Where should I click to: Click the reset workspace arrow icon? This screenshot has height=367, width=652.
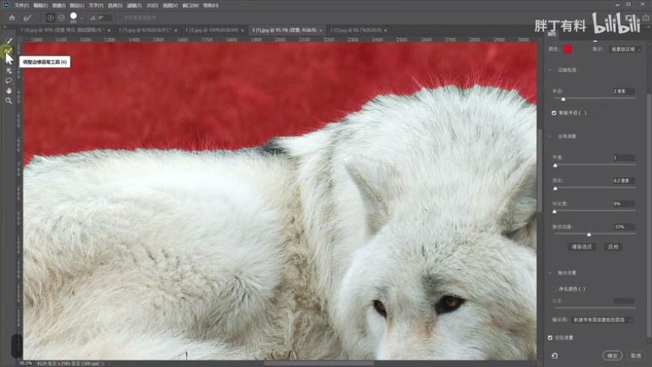pyautogui.click(x=554, y=355)
